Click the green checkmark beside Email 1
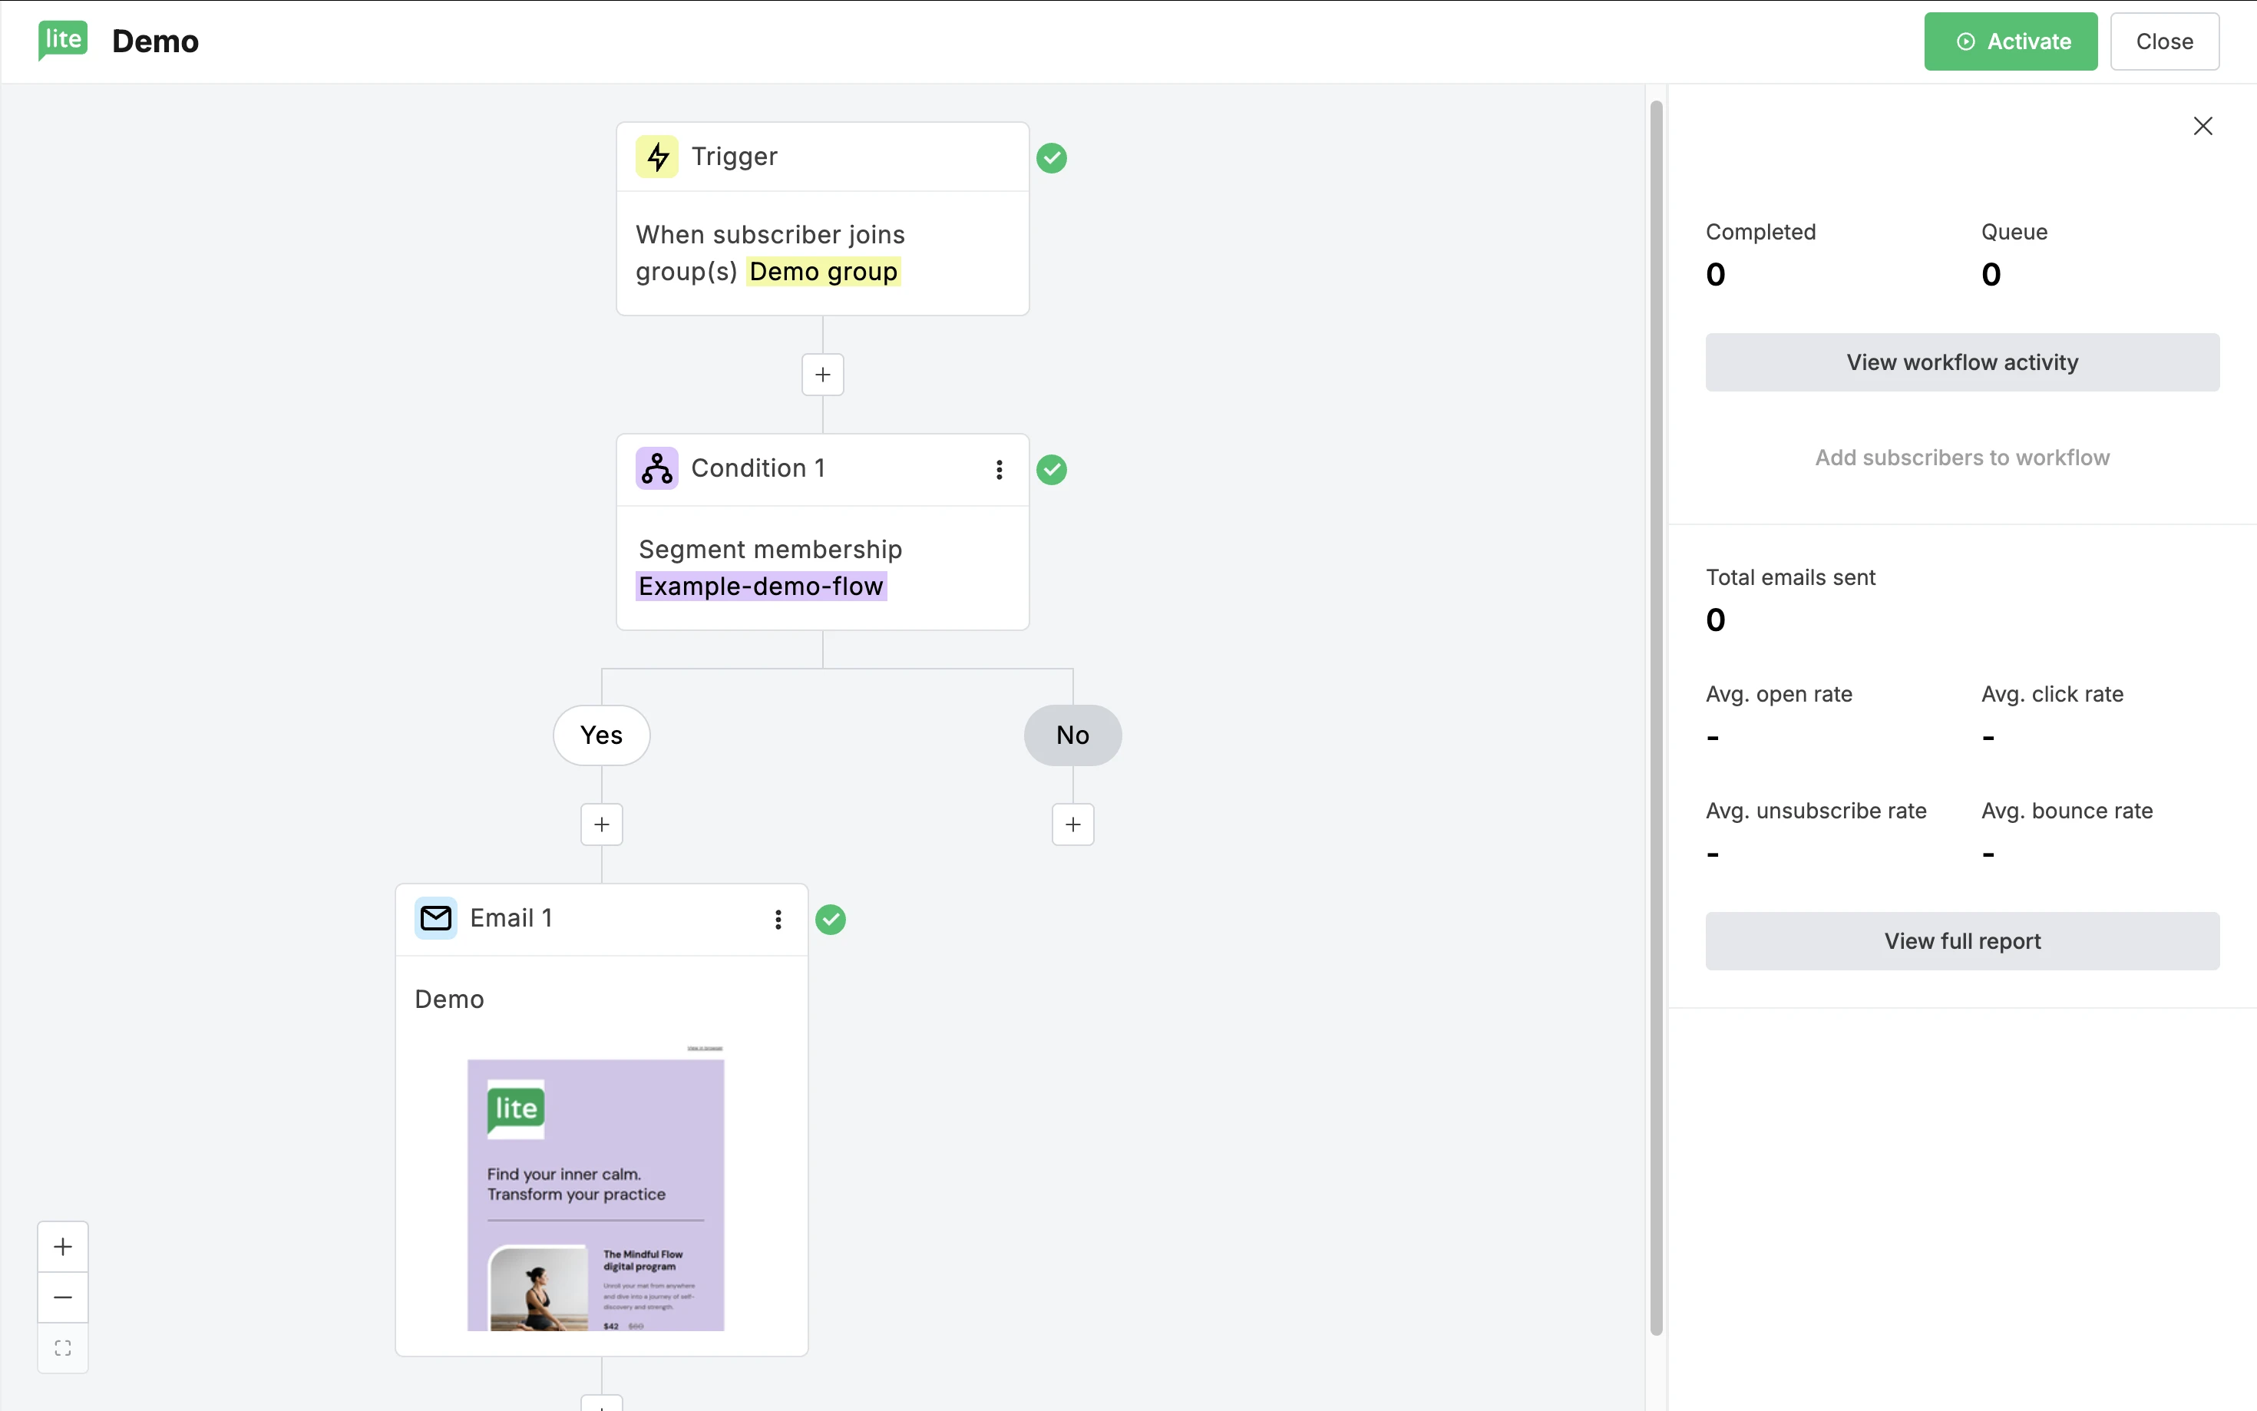The width and height of the screenshot is (2257, 1411). 831,919
